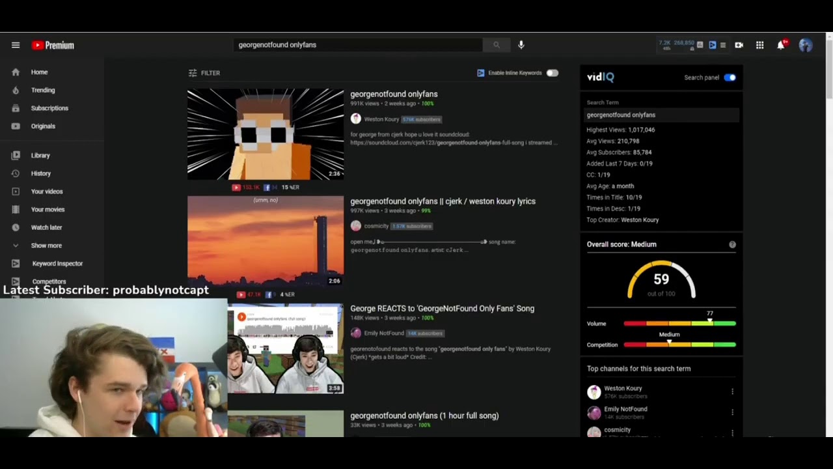Screen dimensions: 833x469
Task: Open Your movies in the sidebar
Action: click(x=48, y=210)
